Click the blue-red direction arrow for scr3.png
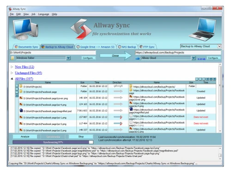The width and height of the screenshot is (231, 173). coord(118,124)
